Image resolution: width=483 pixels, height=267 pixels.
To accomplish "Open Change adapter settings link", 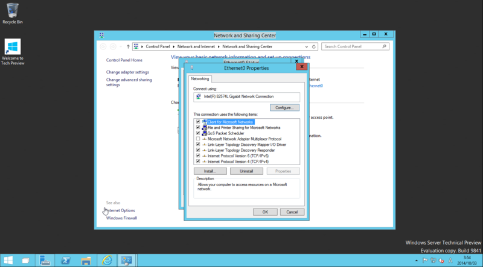I will (x=127, y=72).
